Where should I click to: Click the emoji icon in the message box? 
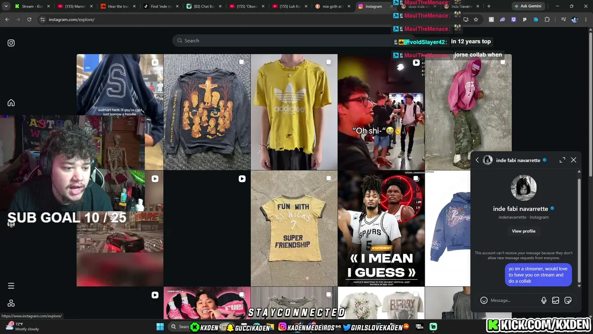484,301
